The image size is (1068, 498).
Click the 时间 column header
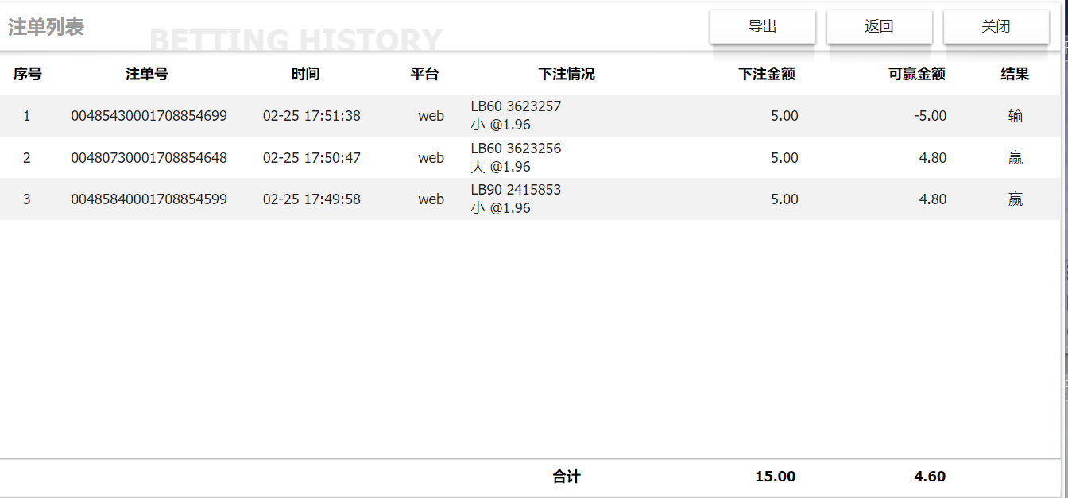pyautogui.click(x=305, y=74)
